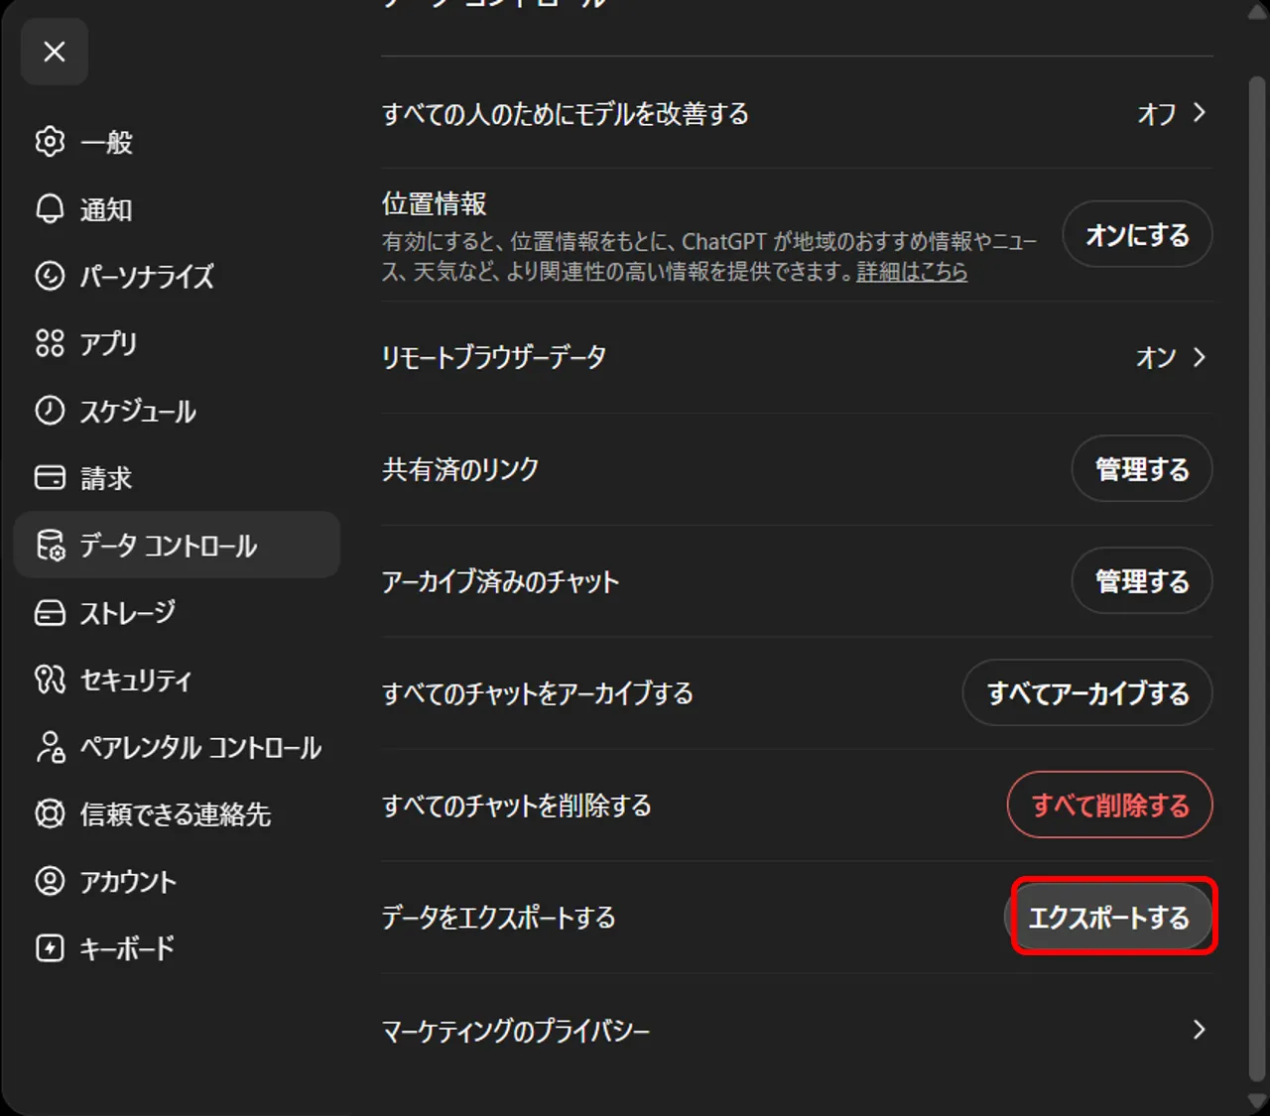Click the 共有済のリンク label
The height and width of the screenshot is (1116, 1270).
(460, 469)
